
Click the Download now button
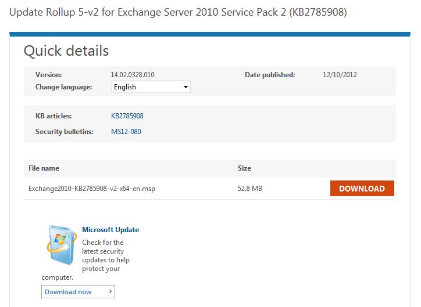pyautogui.click(x=78, y=292)
